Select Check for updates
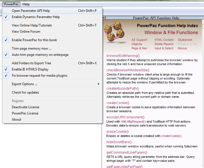The image size is (204, 168). (52, 92)
